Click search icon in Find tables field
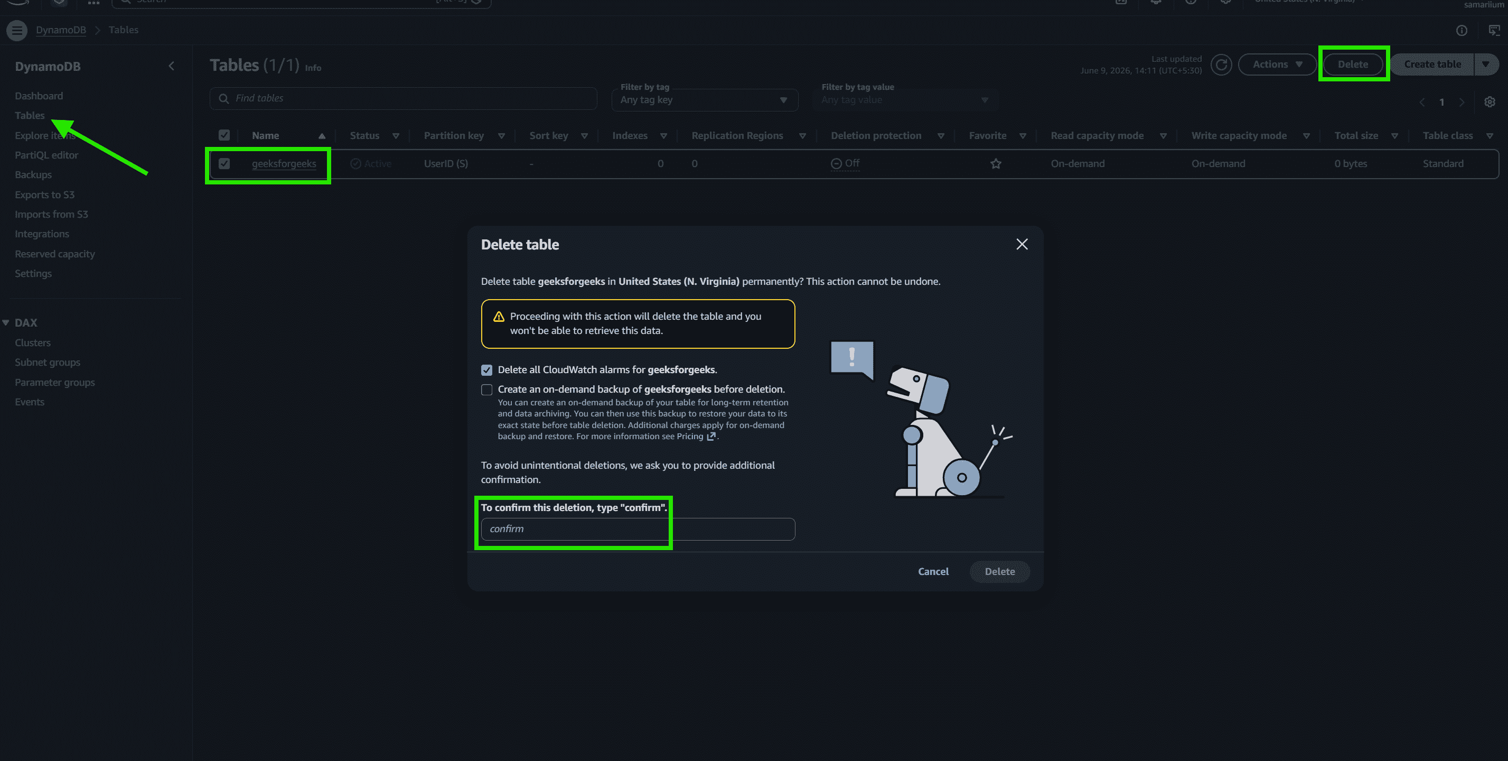 [223, 98]
